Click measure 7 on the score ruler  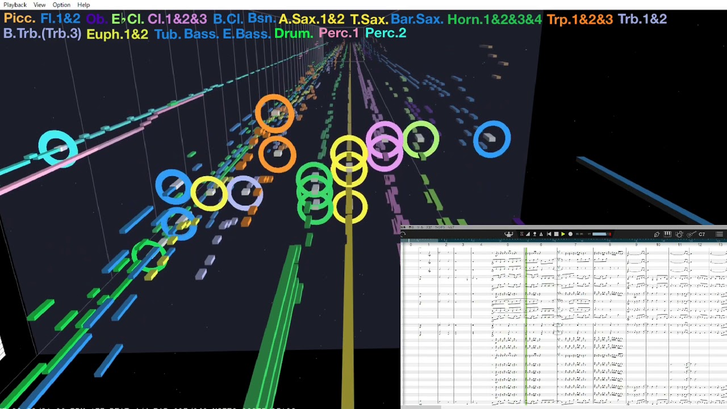[x=575, y=245]
